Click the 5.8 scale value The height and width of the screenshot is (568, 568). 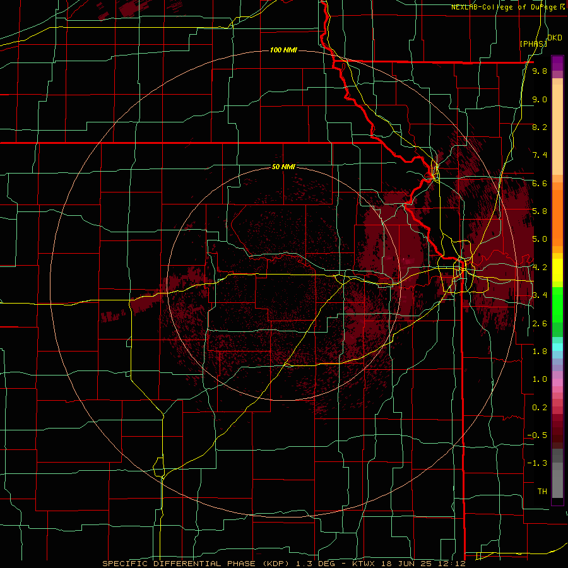tap(540, 211)
